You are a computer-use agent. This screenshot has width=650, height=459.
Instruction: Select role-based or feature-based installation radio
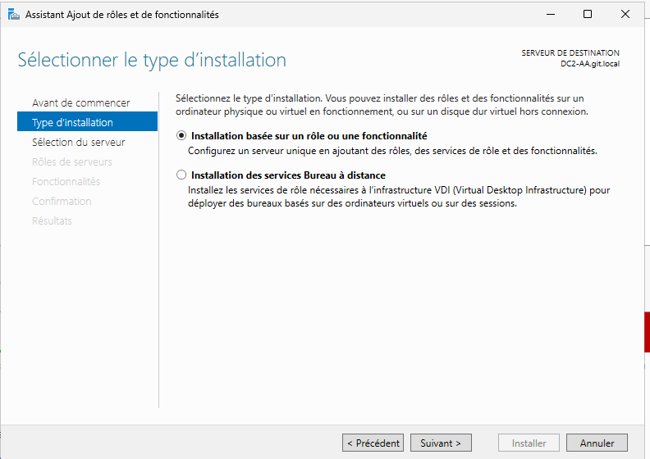point(181,136)
